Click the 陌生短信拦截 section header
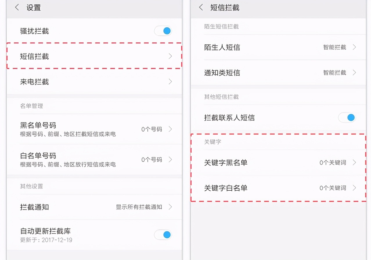 click(221, 26)
